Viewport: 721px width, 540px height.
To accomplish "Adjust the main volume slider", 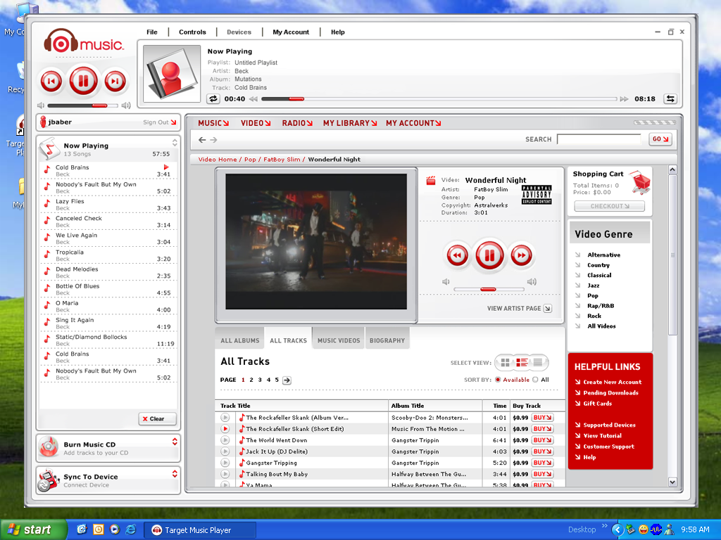I will tap(82, 105).
